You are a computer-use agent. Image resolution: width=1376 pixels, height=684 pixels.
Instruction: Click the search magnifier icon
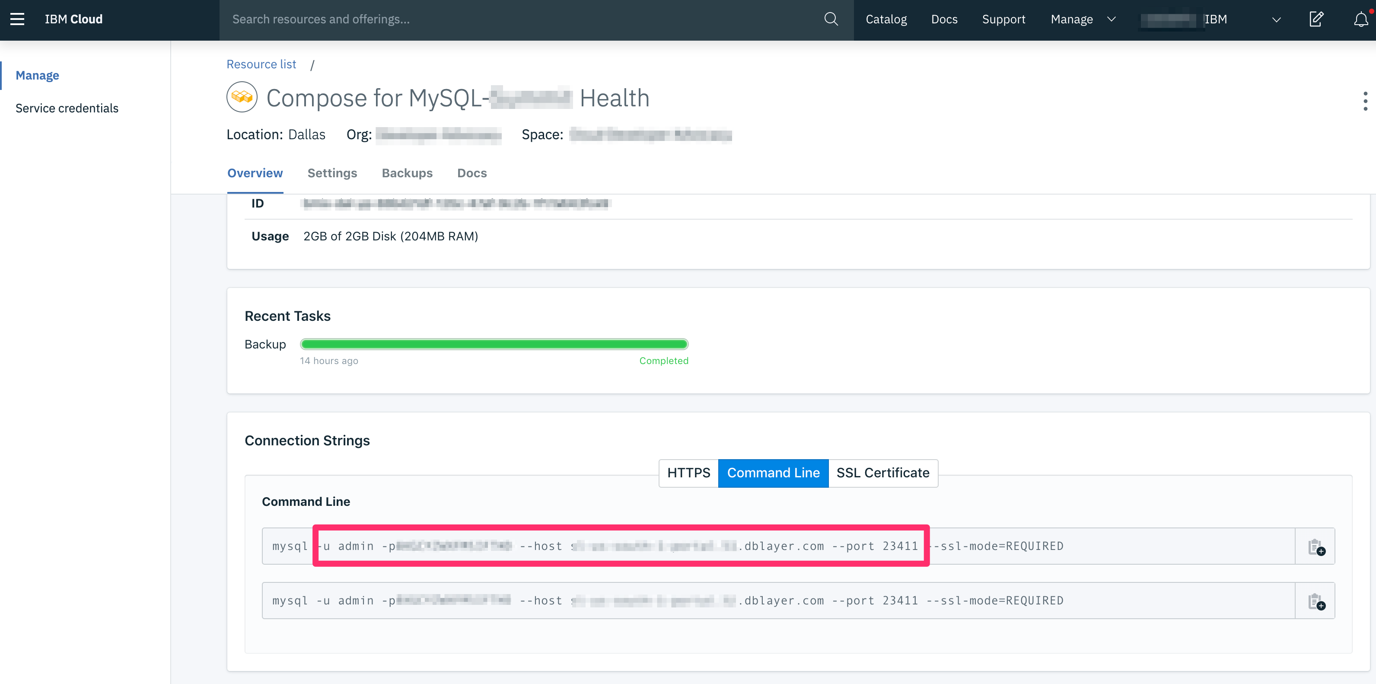(x=831, y=19)
